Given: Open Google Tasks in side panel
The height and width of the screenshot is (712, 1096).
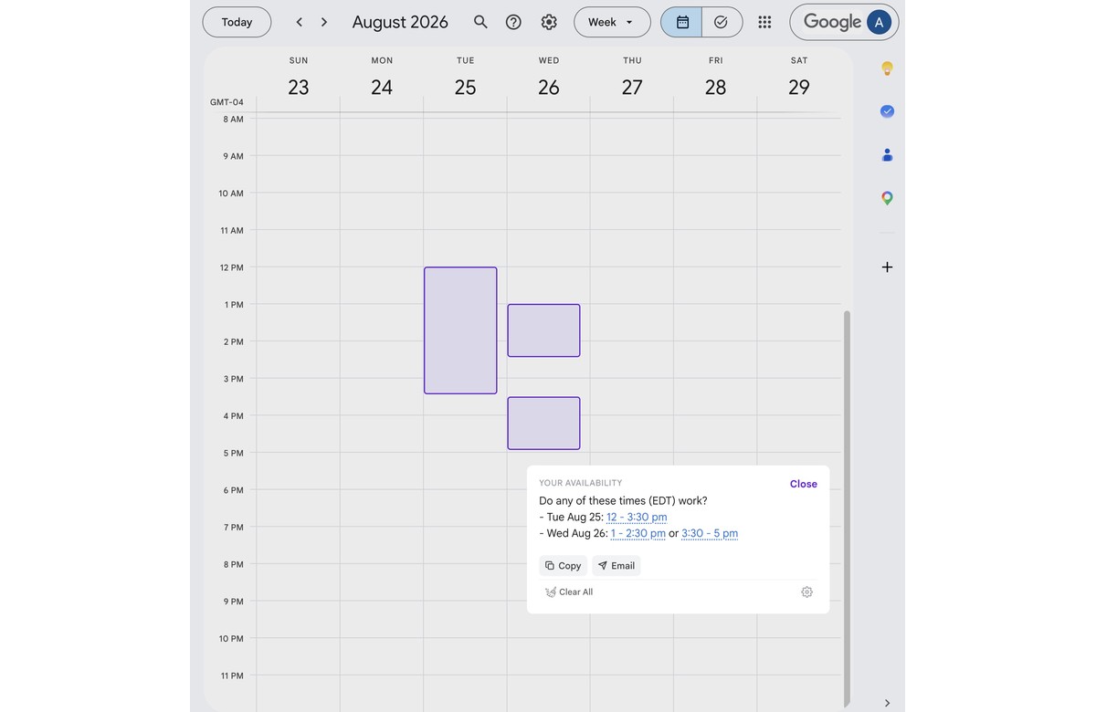Looking at the screenshot, I should pos(887,111).
